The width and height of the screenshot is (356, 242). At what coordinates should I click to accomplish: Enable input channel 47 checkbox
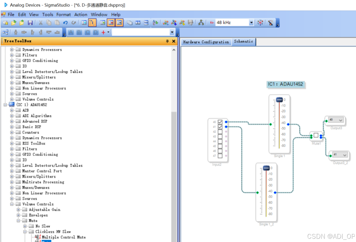220,156
